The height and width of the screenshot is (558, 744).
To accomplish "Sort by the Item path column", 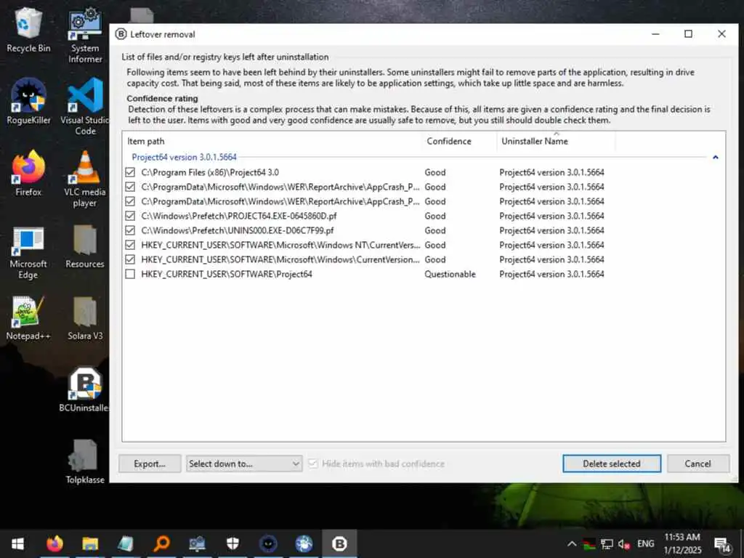I will click(272, 141).
